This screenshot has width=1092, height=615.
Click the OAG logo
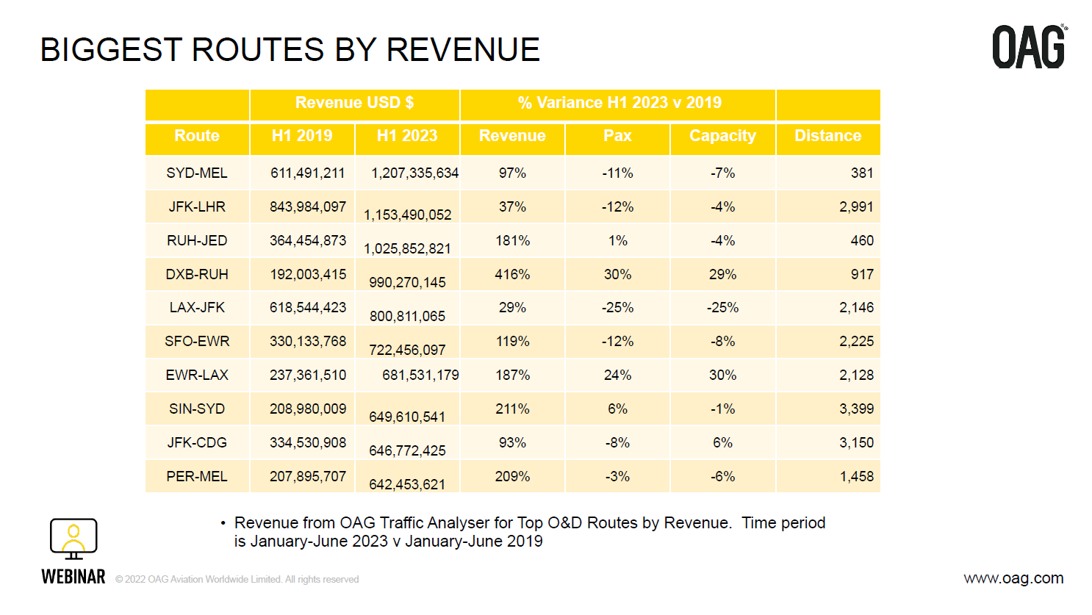1028,46
